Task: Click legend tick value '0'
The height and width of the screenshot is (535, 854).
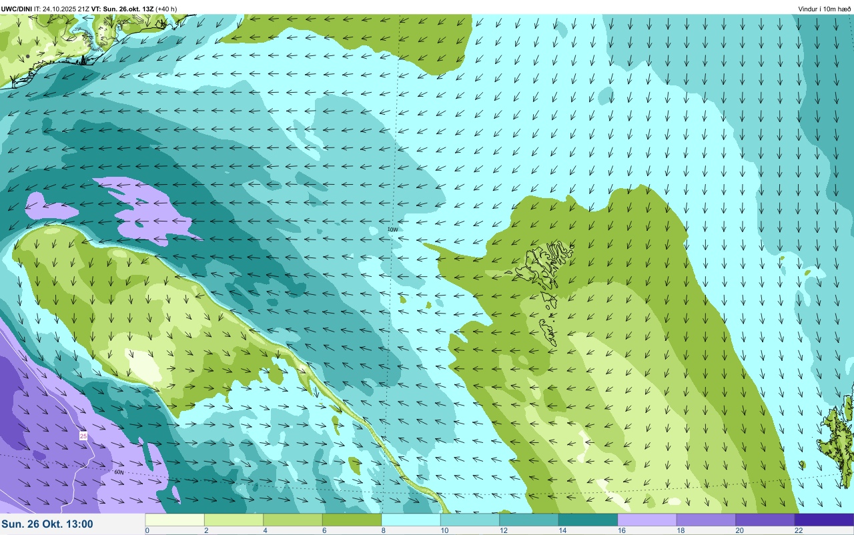Action: (147, 530)
